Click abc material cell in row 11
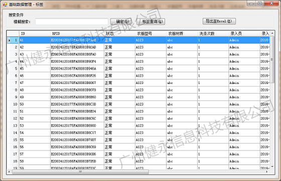This screenshot has height=181, width=281. point(182,111)
